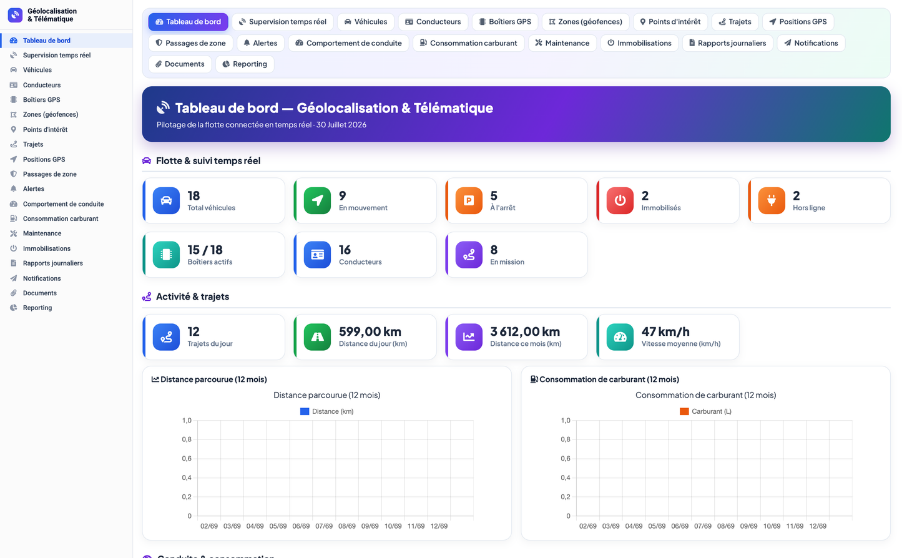
Task: Toggle the Distance (km) legend swatch
Action: [x=305, y=411]
